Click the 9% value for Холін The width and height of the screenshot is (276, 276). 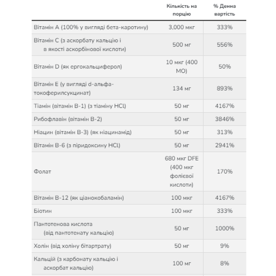pos(225,246)
